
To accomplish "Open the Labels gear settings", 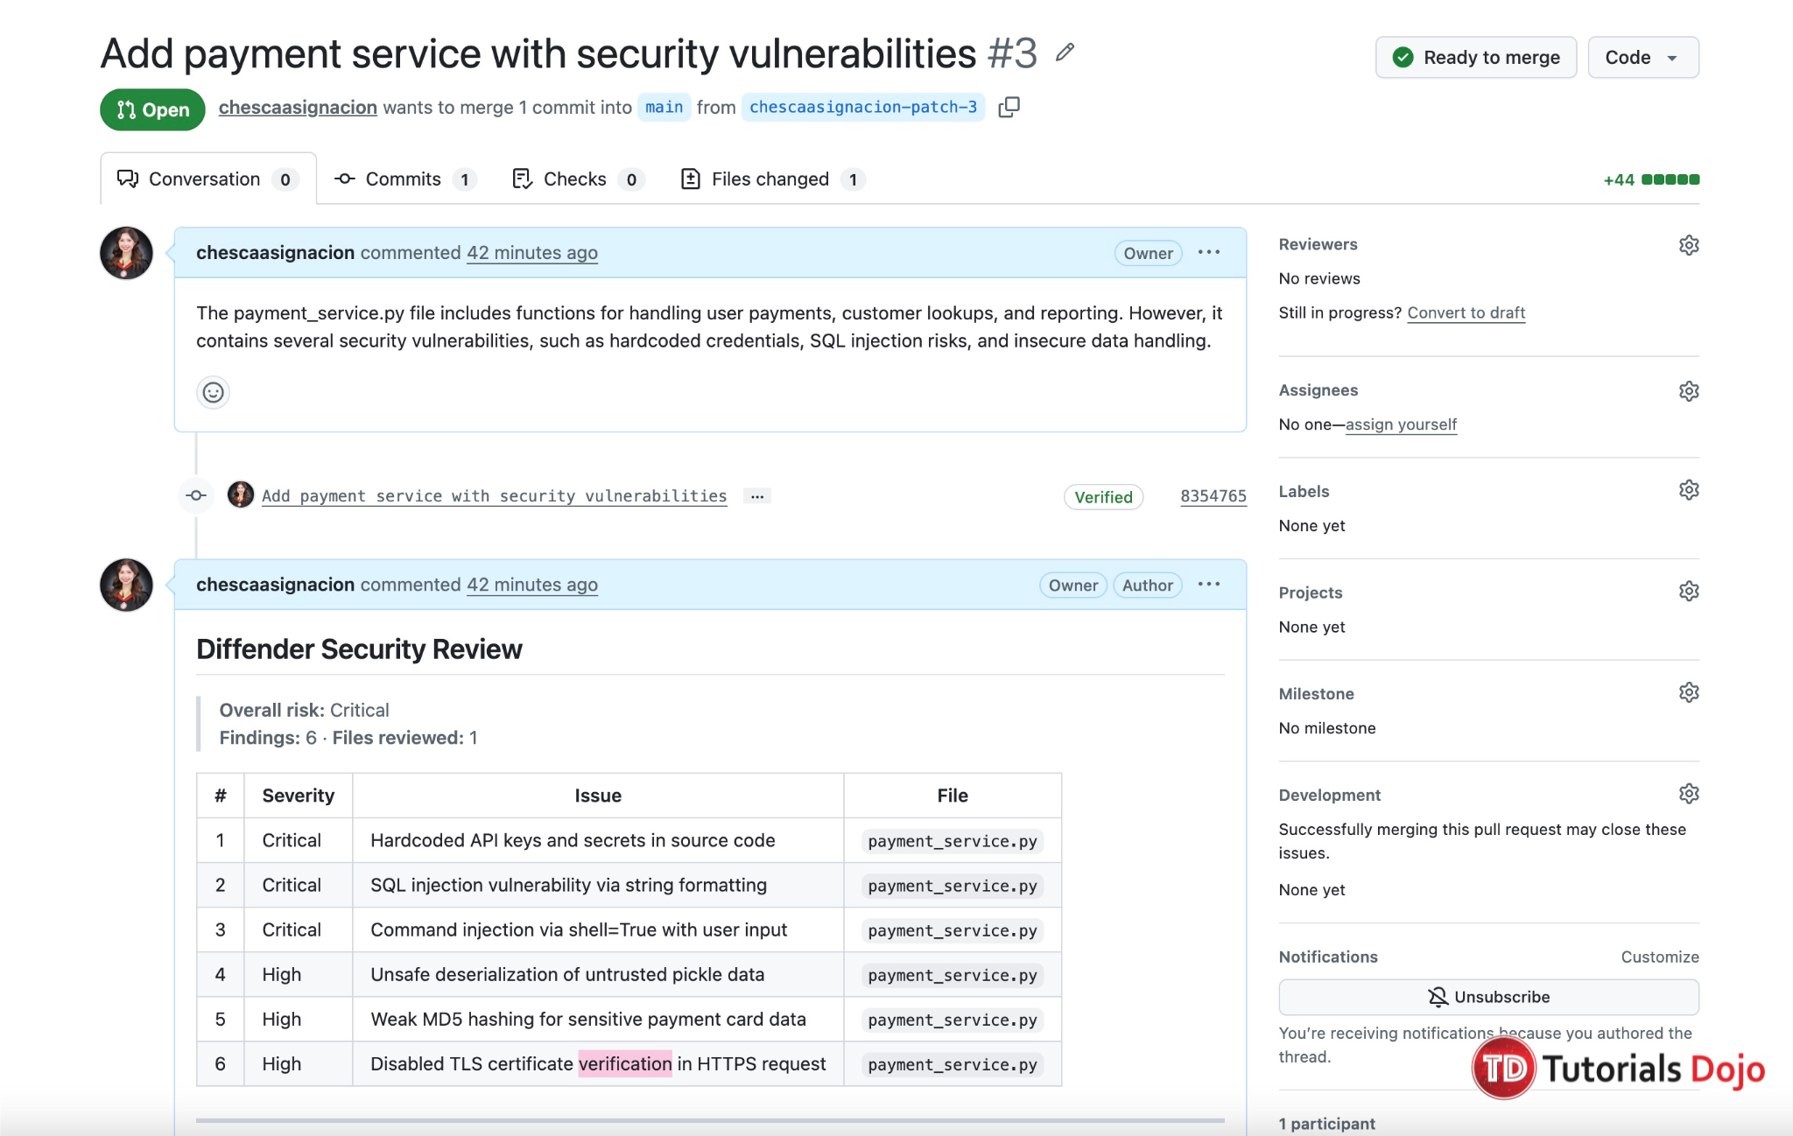I will coord(1689,490).
